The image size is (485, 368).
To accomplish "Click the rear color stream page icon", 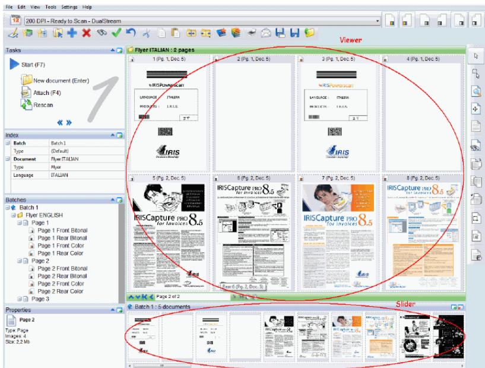I will pos(406,21).
